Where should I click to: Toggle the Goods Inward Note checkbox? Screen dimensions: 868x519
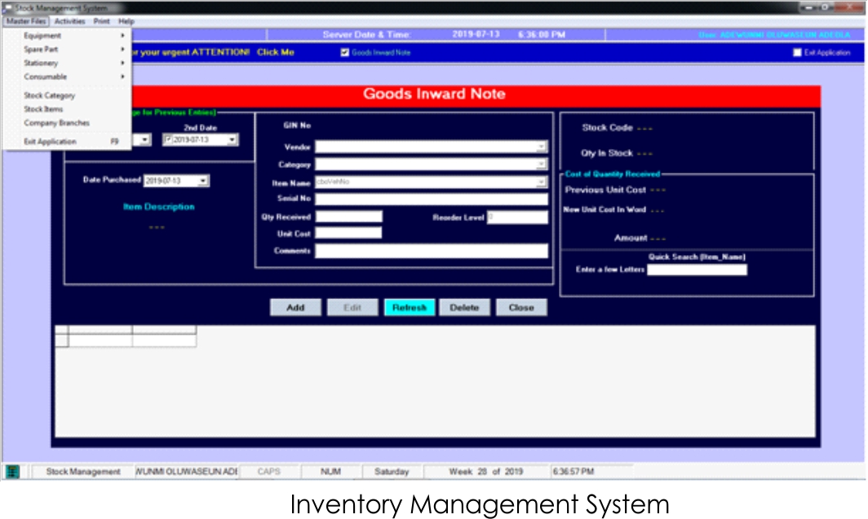345,52
